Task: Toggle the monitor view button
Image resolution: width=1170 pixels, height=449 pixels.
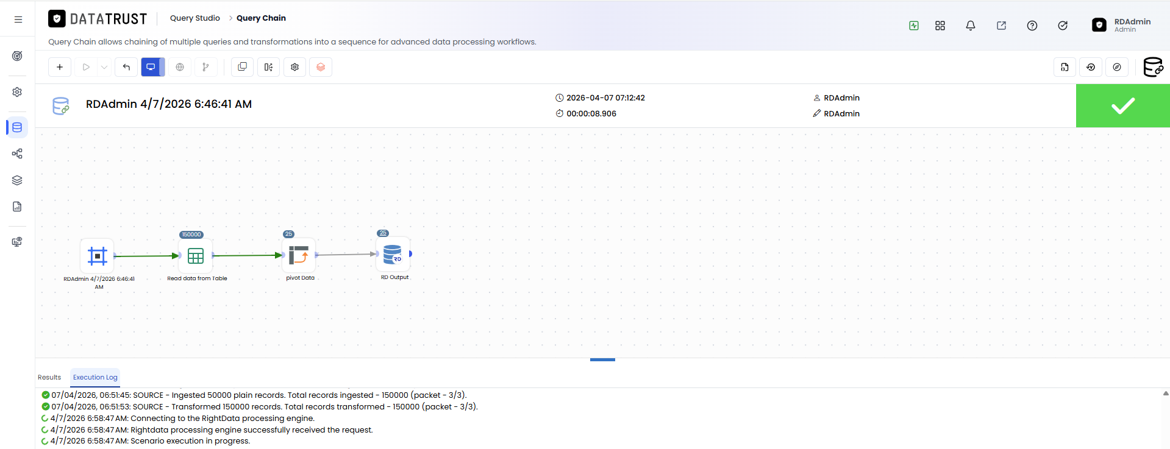Action: [x=152, y=67]
